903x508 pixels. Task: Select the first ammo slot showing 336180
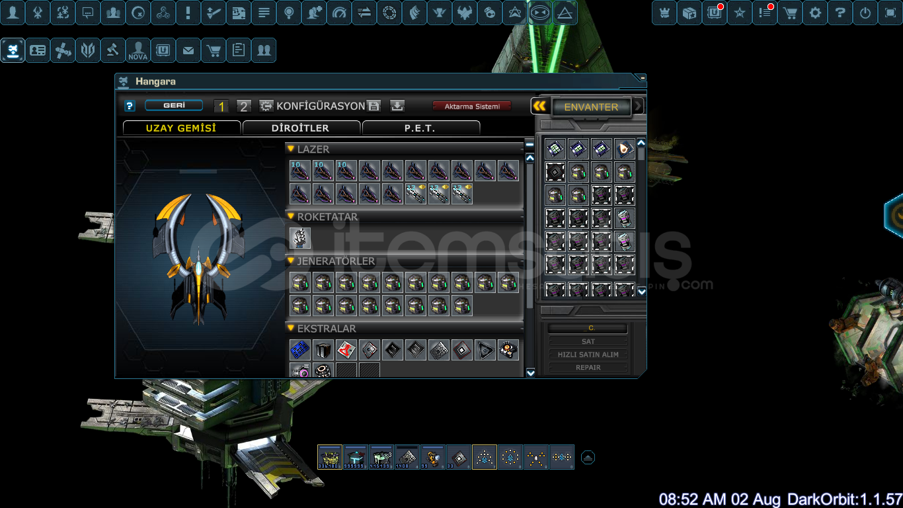click(330, 457)
